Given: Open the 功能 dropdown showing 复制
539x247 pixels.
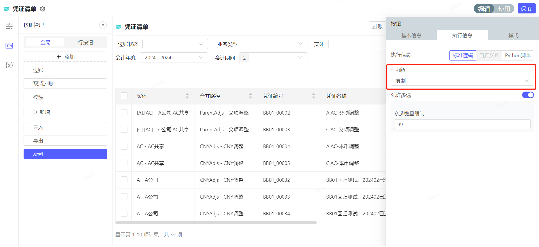Looking at the screenshot, I should [462, 81].
